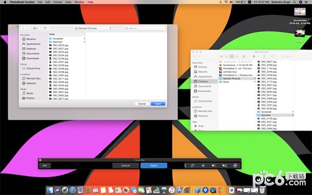The image size is (312, 195).
Task: Open the group-by dropdown in the Finder window
Action: 245,57
